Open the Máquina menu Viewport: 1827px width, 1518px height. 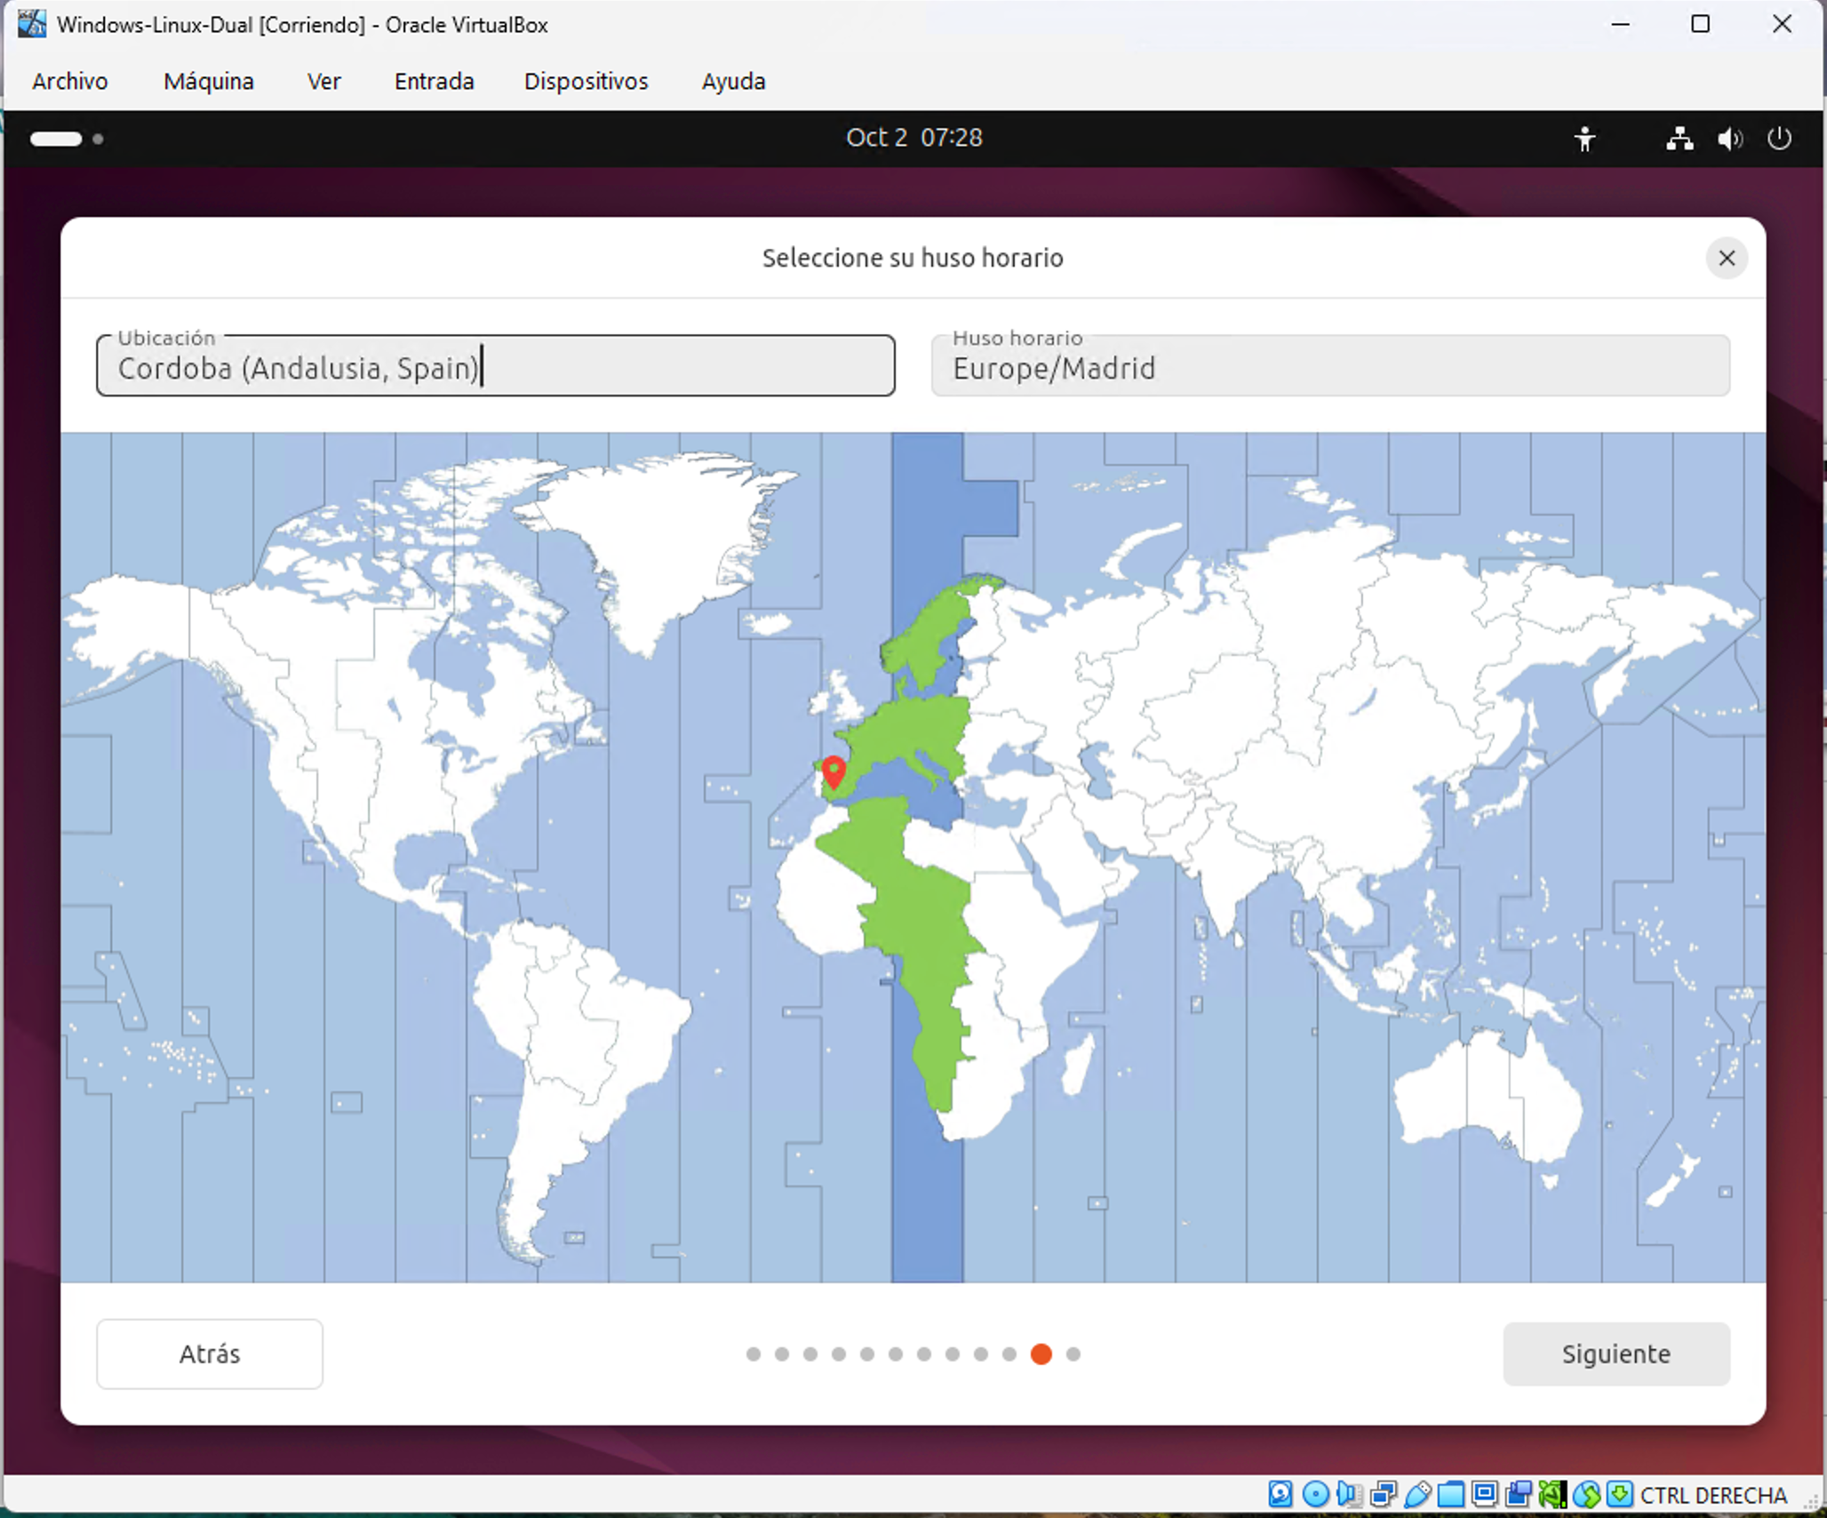pos(209,81)
